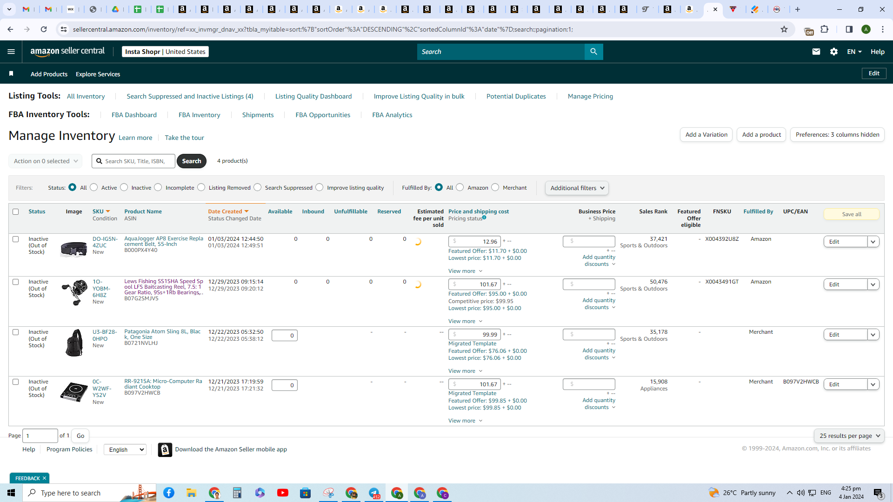Open Chrome three-dot menu
The image size is (893, 502).
883,29
